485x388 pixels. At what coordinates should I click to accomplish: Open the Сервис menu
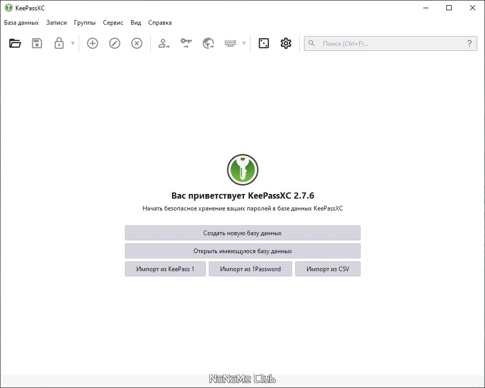coord(113,23)
